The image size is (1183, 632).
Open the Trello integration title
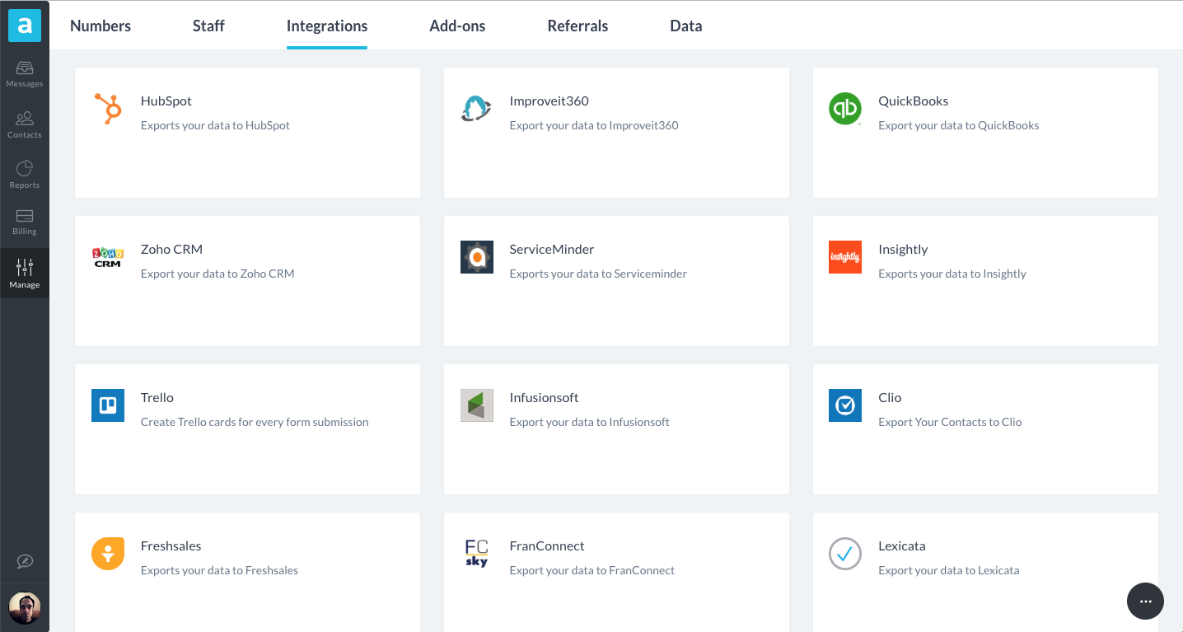[157, 397]
